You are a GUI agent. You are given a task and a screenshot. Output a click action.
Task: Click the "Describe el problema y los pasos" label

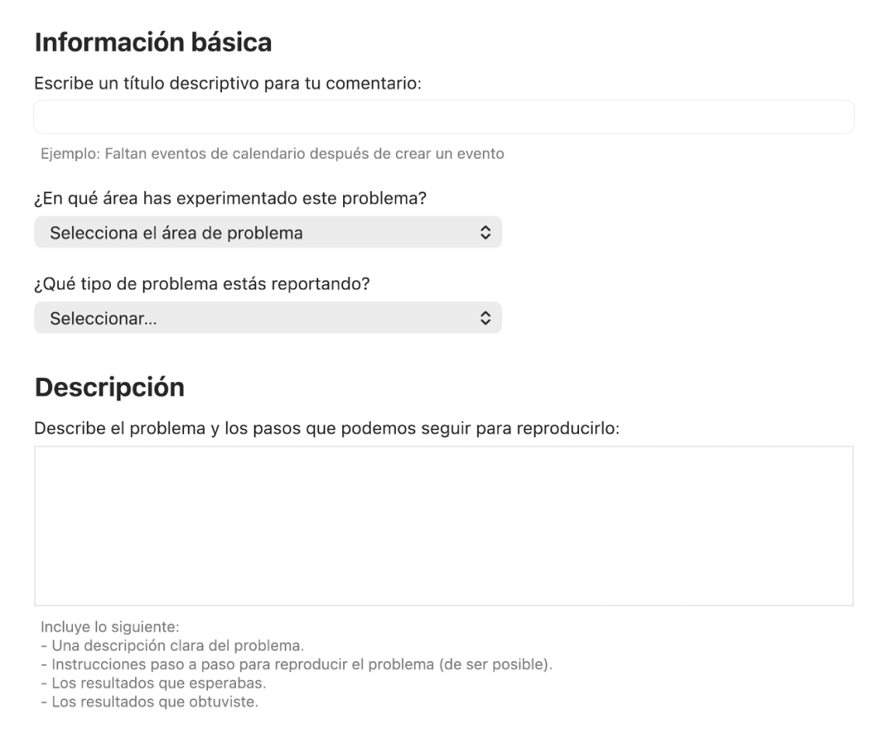point(326,428)
